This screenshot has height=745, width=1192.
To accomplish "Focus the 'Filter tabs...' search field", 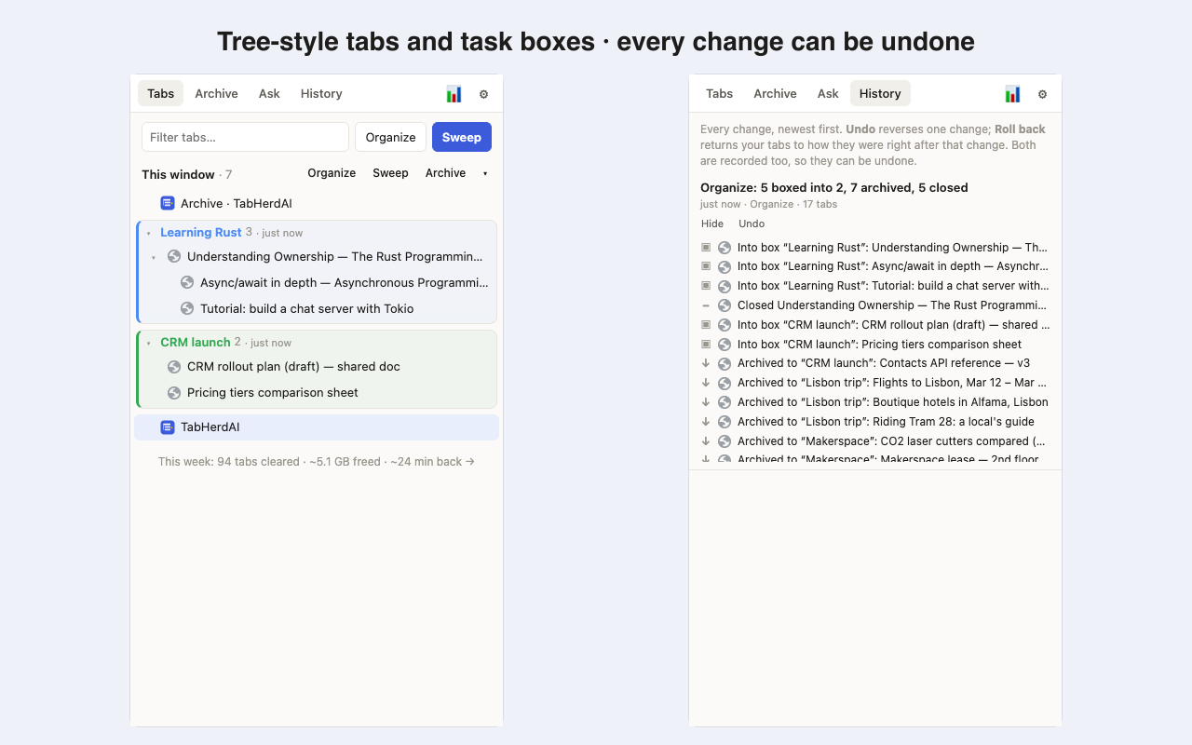I will 245,137.
